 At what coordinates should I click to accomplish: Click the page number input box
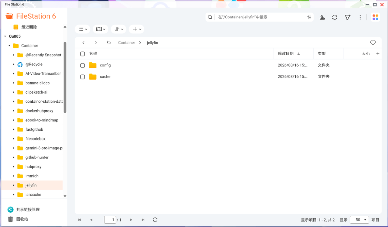click(x=110, y=219)
